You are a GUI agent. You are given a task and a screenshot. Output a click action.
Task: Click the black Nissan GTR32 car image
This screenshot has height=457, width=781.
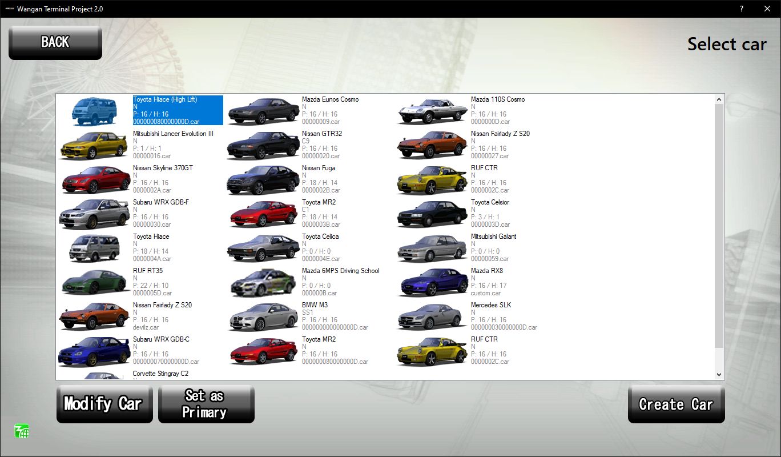click(x=263, y=145)
